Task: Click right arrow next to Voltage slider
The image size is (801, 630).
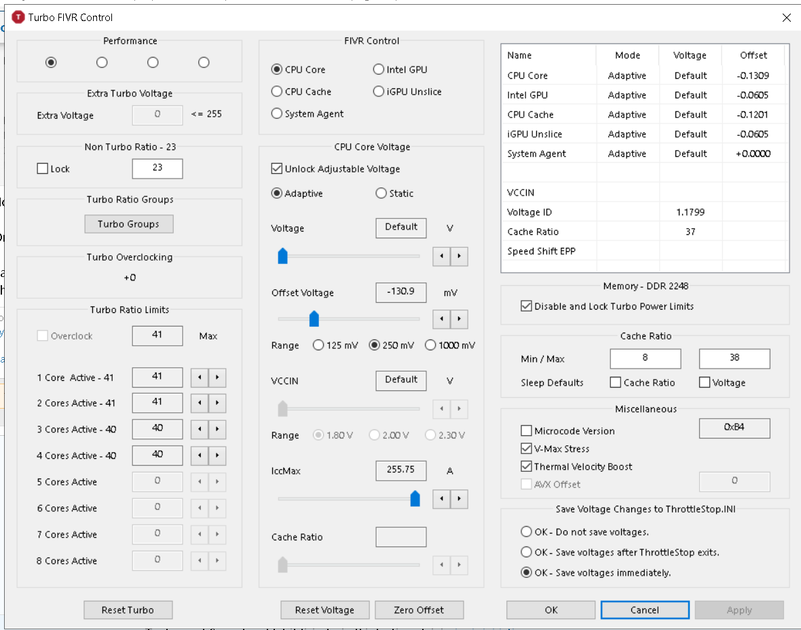Action: (x=459, y=256)
